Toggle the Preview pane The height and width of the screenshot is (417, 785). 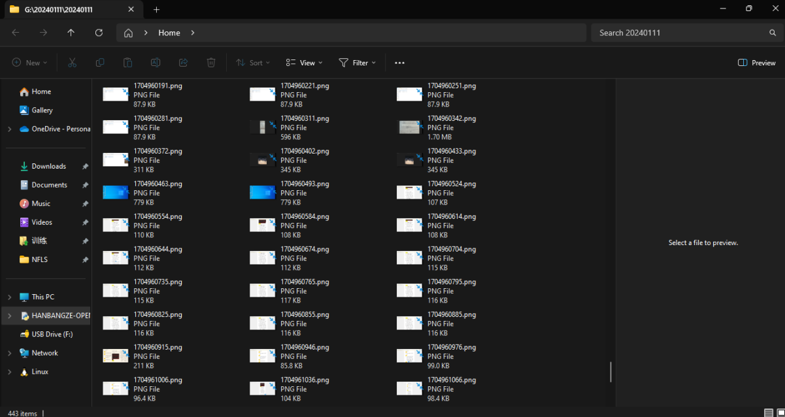(756, 63)
